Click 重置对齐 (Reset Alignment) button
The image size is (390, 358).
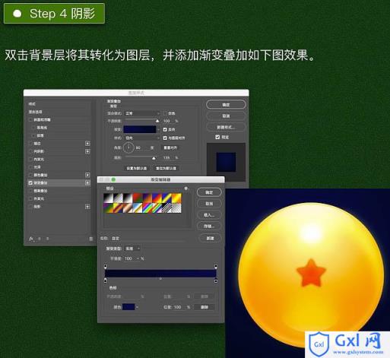[x=170, y=147]
